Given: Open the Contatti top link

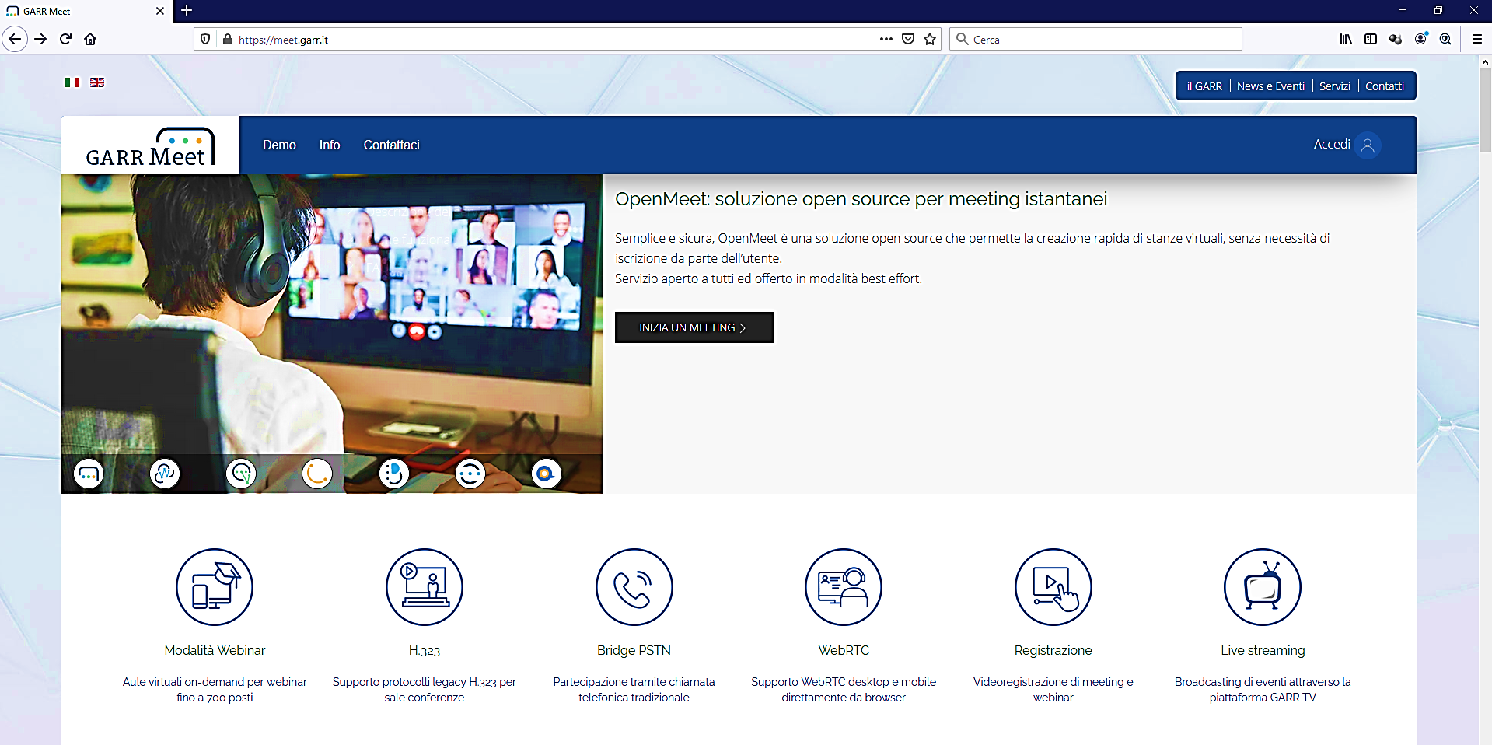Looking at the screenshot, I should (1385, 86).
